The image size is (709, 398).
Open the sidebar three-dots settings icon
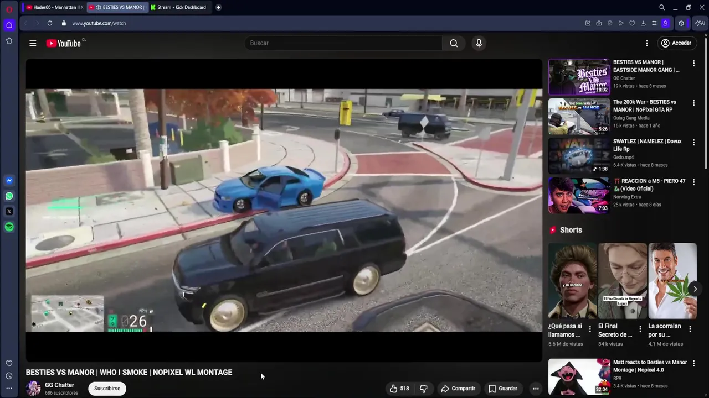click(9, 389)
